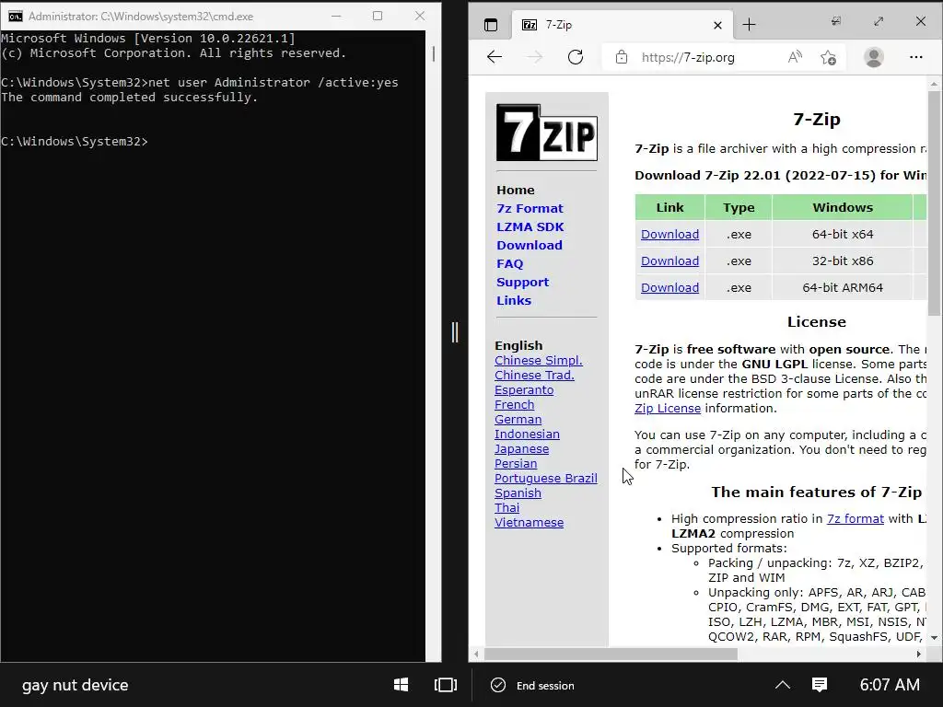Click the End session label
Image resolution: width=943 pixels, height=707 pixels.
click(545, 685)
